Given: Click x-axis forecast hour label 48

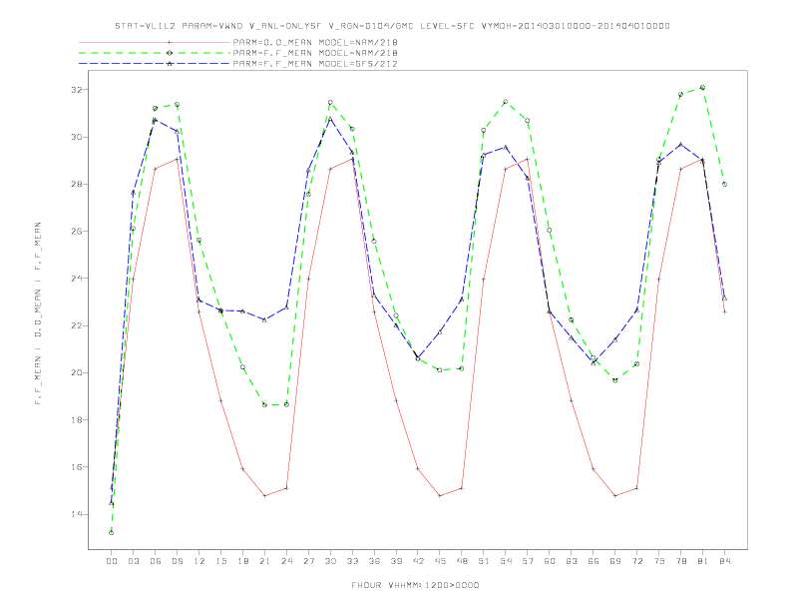Looking at the screenshot, I should pyautogui.click(x=462, y=561).
